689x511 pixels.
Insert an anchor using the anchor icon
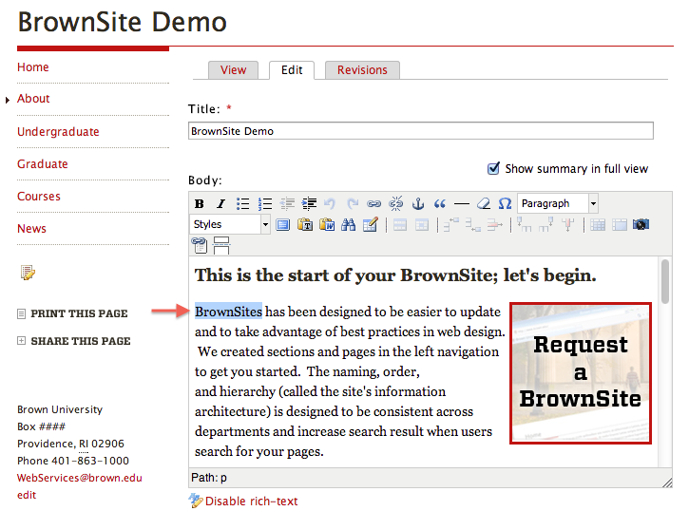click(418, 203)
